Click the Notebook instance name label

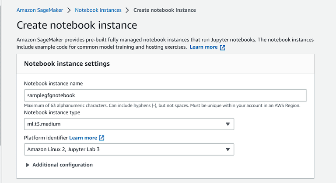point(53,84)
